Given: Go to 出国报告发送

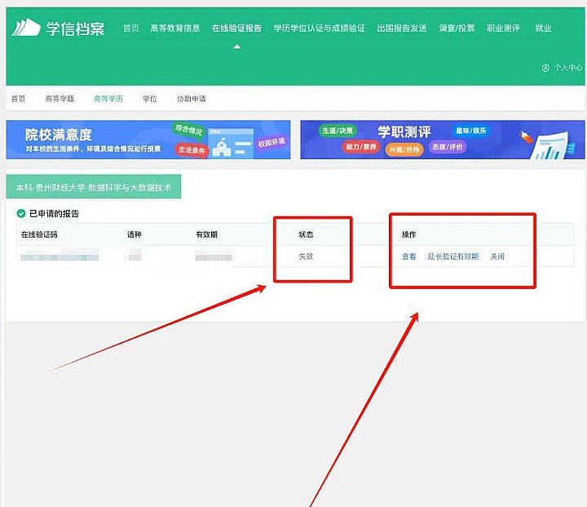Looking at the screenshot, I should tap(402, 29).
